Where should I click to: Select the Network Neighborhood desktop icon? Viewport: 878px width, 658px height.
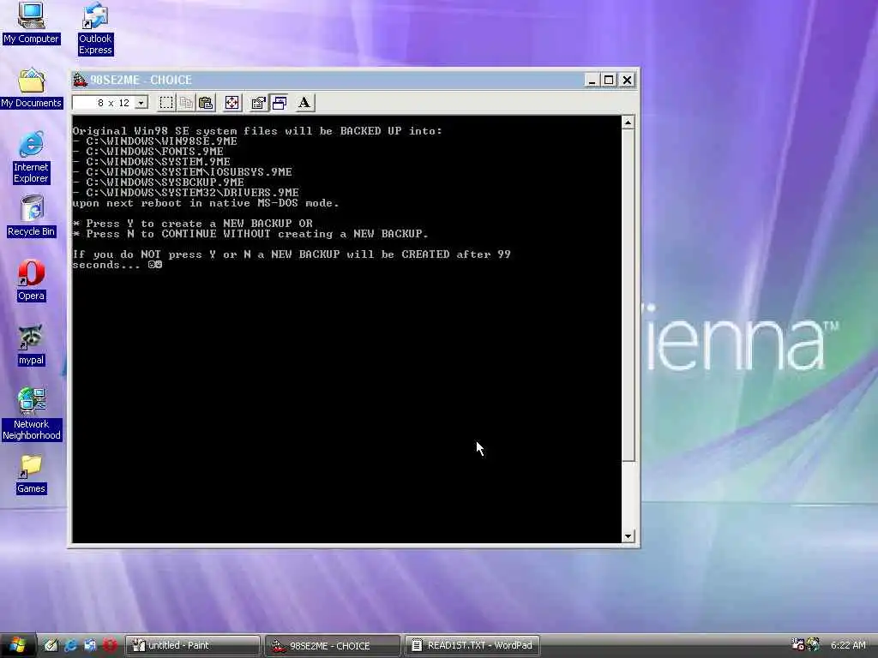(x=32, y=414)
